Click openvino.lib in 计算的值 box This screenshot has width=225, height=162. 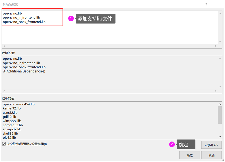[12, 59]
